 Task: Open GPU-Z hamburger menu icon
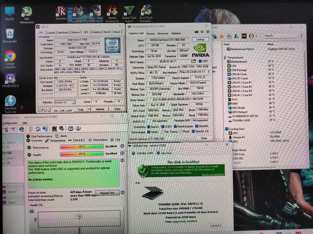pos(208,32)
